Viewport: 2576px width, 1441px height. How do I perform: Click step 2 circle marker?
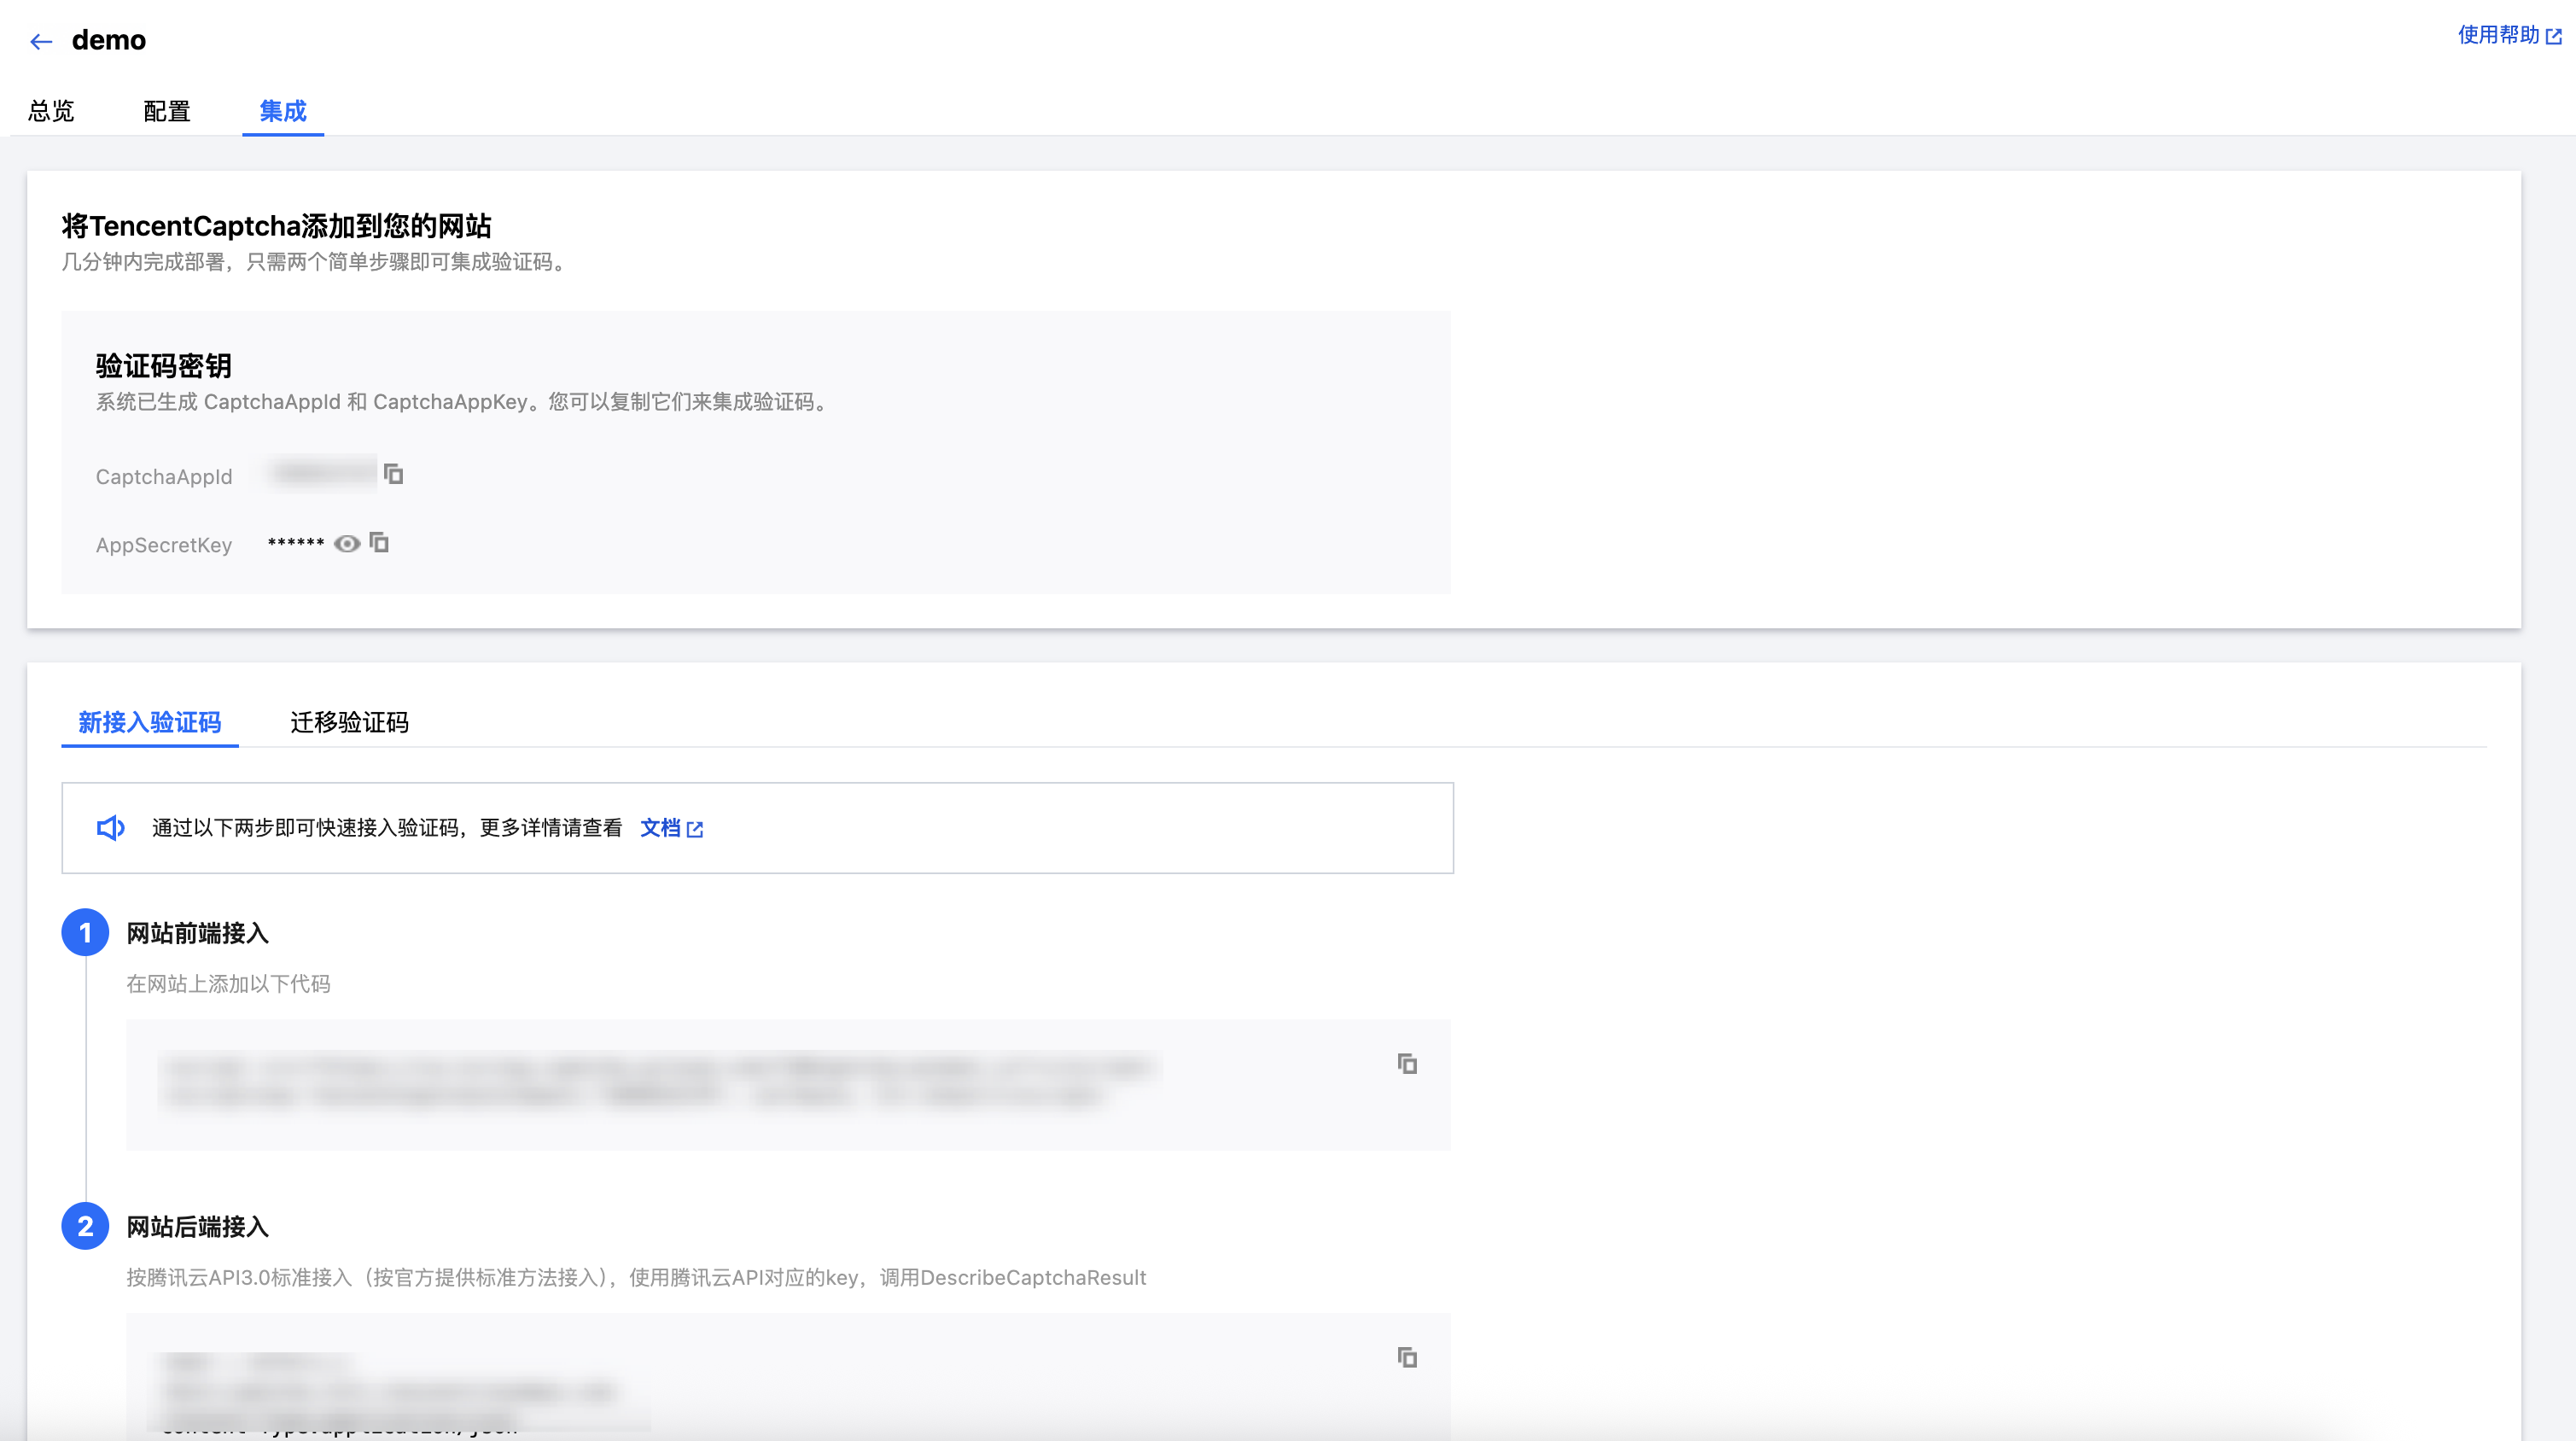[85, 1226]
